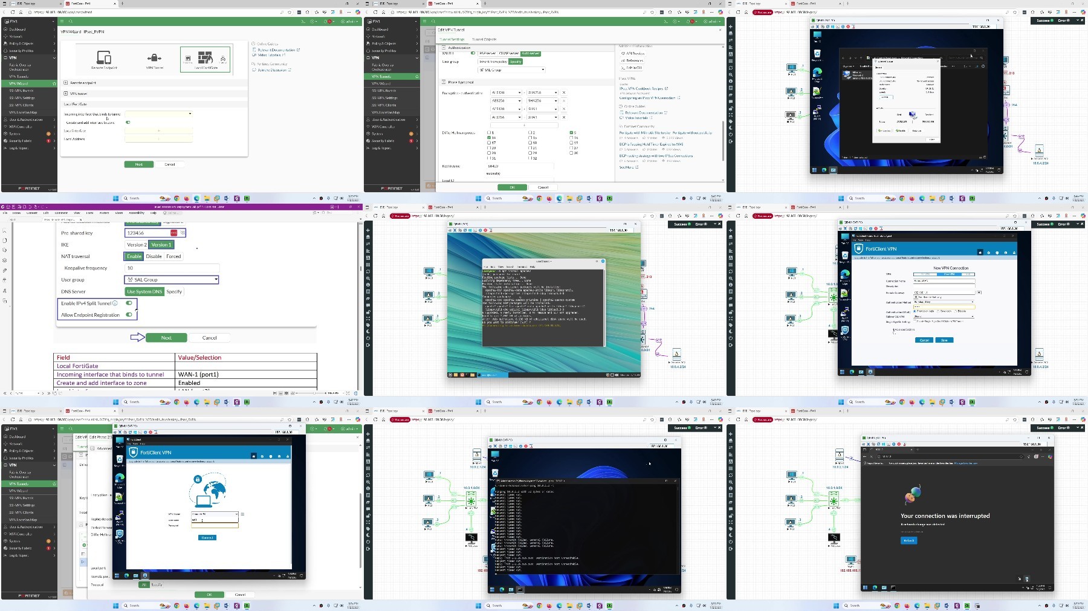Click the Keepalive frequency field showing 10

coord(172,268)
